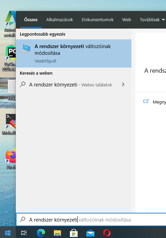Expand the Továbbiak dropdown
166x238 pixels.
click(x=152, y=20)
